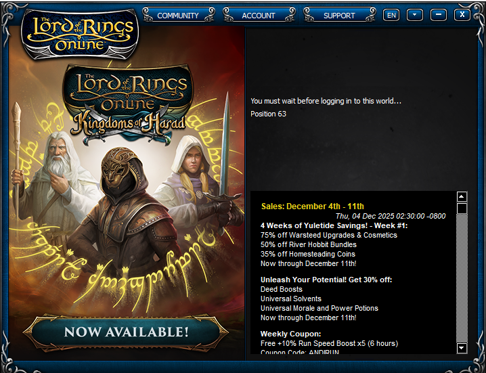Click '50% off River Hobbit Bundles' line
This screenshot has width=486, height=373.
(x=309, y=244)
